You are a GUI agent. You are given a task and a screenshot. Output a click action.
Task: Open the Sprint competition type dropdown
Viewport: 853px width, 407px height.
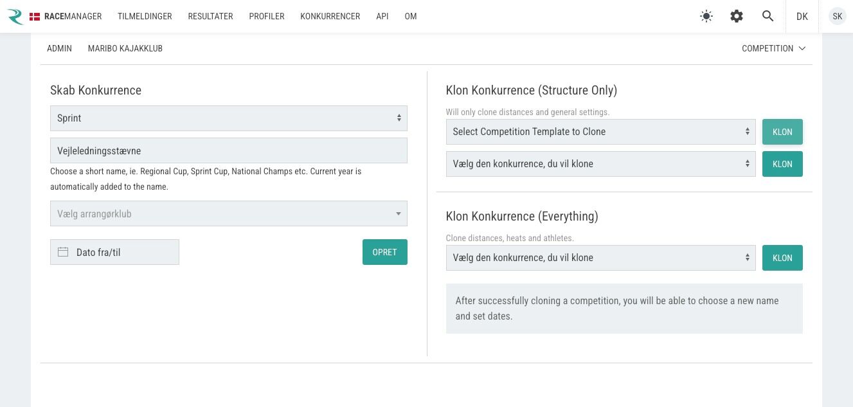pyautogui.click(x=229, y=118)
